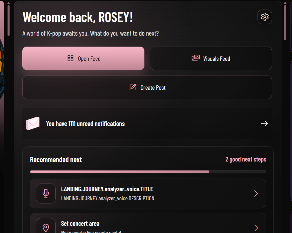Open the Visuals Feed

pyautogui.click(x=211, y=58)
